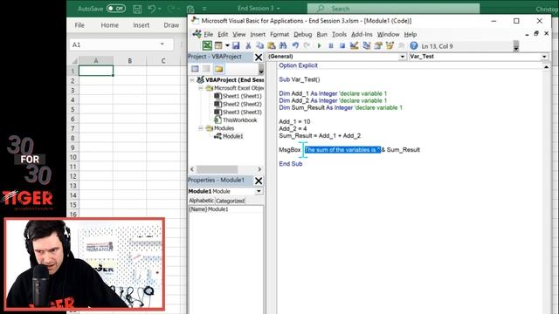Open Properties Window toolbar icon
Screen dimensions: 559x314
[378, 45]
